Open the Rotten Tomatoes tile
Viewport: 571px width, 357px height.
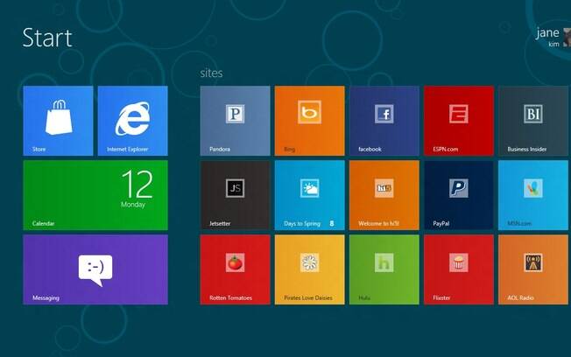[x=236, y=269]
